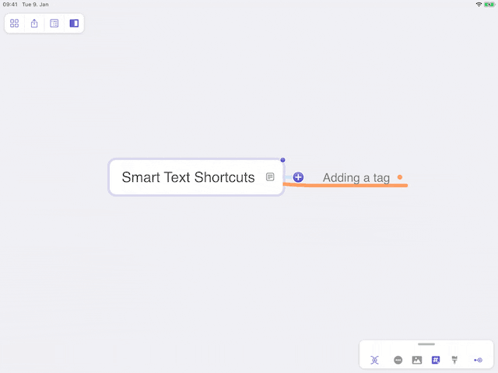This screenshot has height=373, width=498.
Task: Open the documents browser grid icon
Action: point(14,23)
